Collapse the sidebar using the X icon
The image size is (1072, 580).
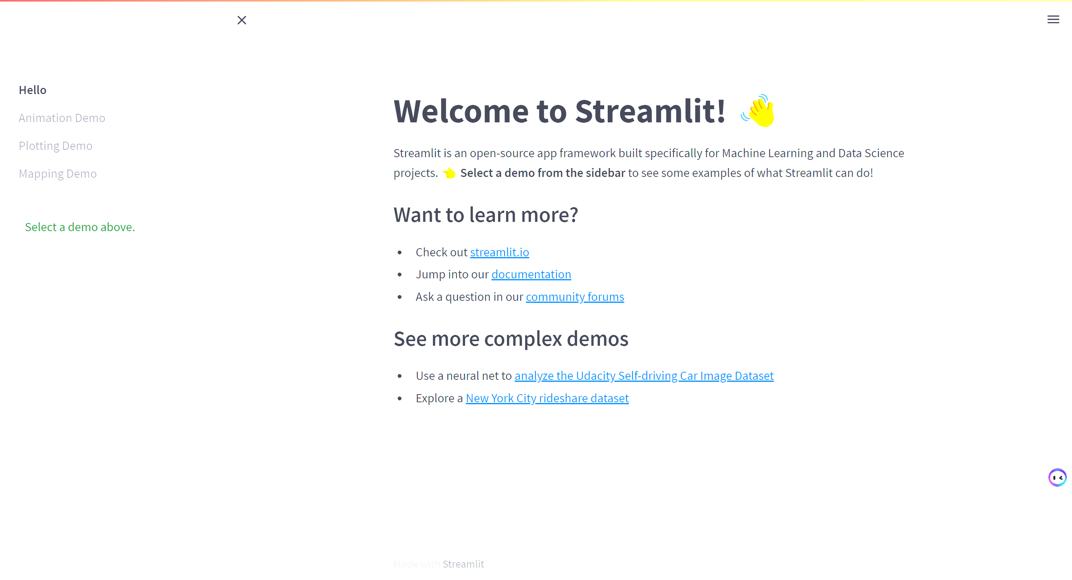pos(242,20)
